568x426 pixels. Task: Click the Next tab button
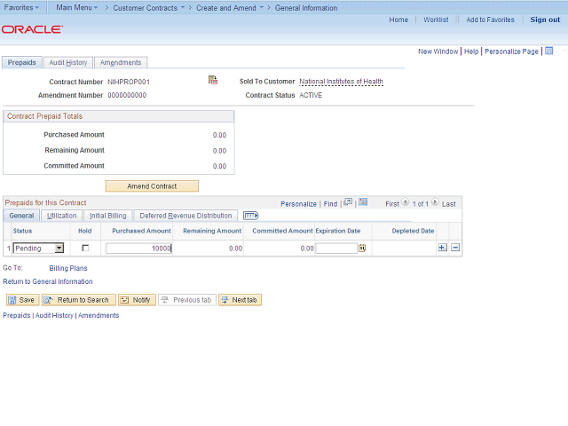(240, 300)
